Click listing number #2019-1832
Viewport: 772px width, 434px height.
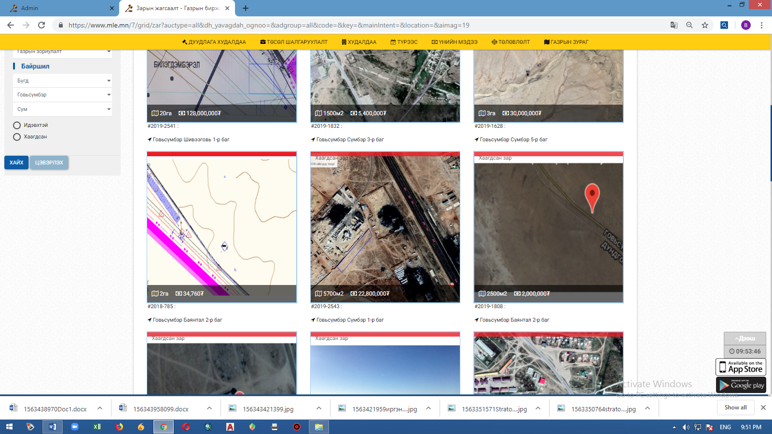click(x=325, y=126)
